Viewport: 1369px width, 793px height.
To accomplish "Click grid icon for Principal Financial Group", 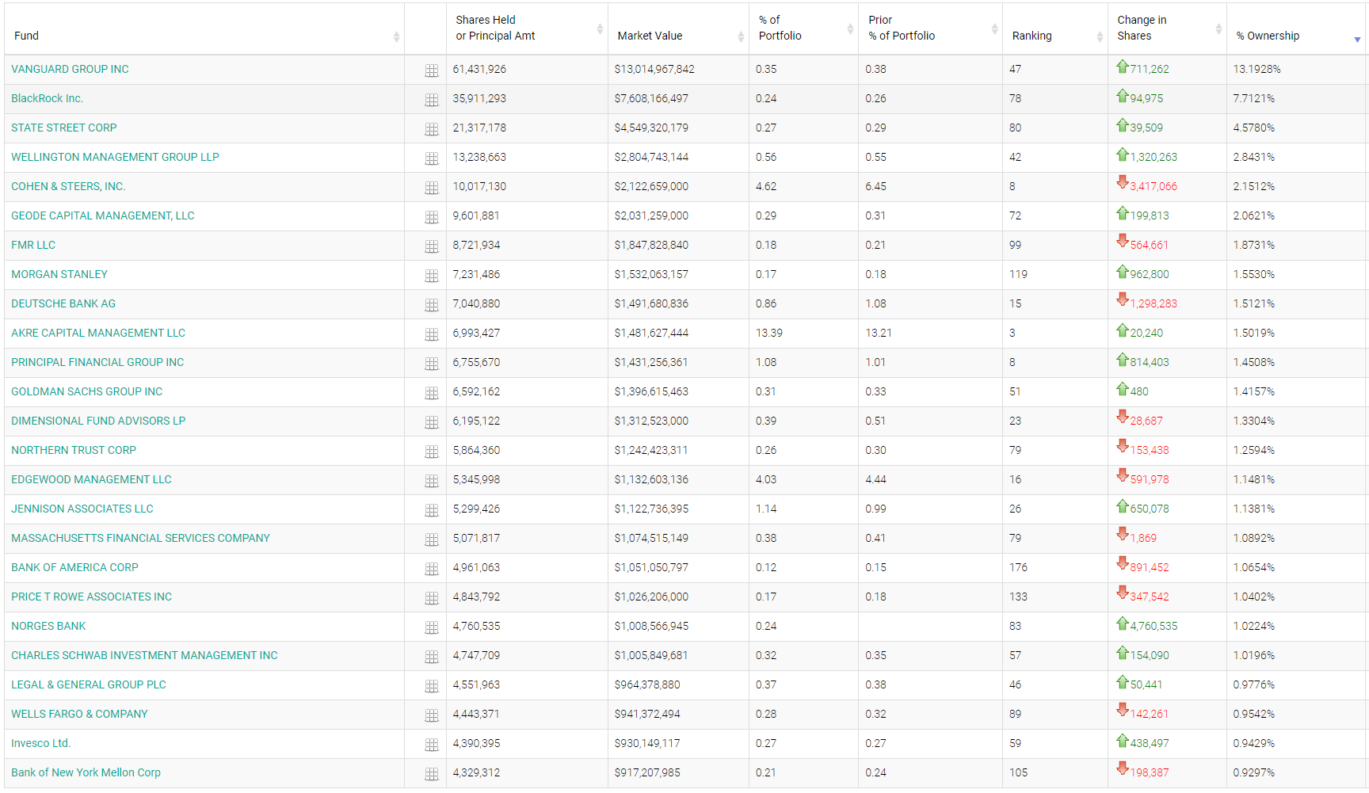I will tap(432, 364).
